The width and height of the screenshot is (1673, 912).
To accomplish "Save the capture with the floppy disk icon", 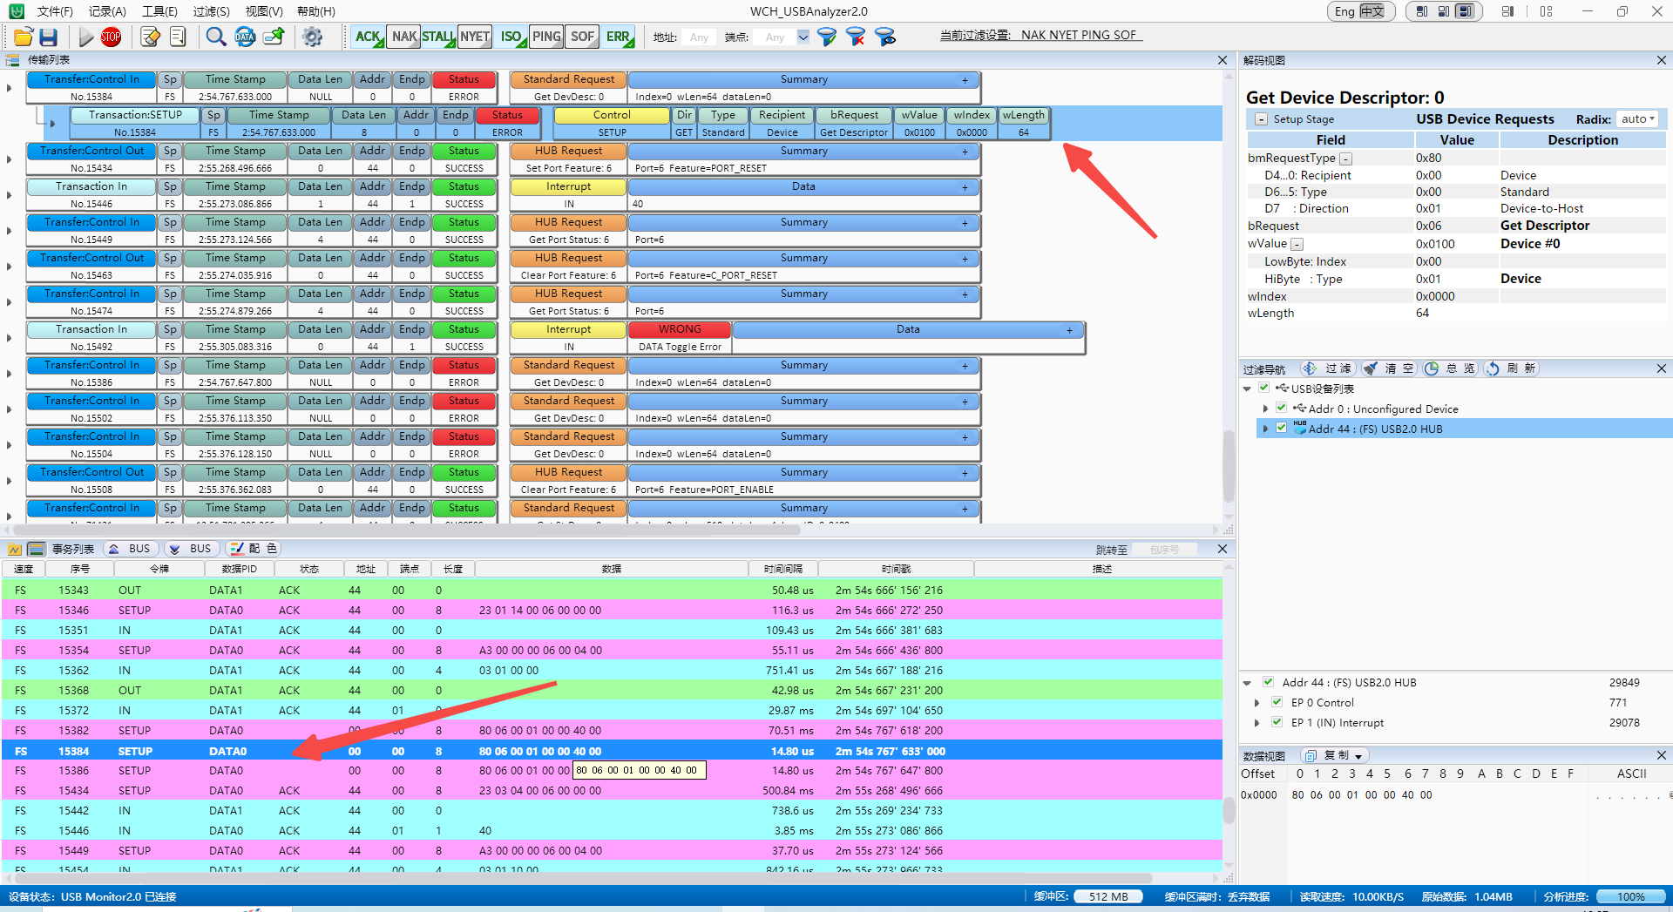I will coord(49,37).
